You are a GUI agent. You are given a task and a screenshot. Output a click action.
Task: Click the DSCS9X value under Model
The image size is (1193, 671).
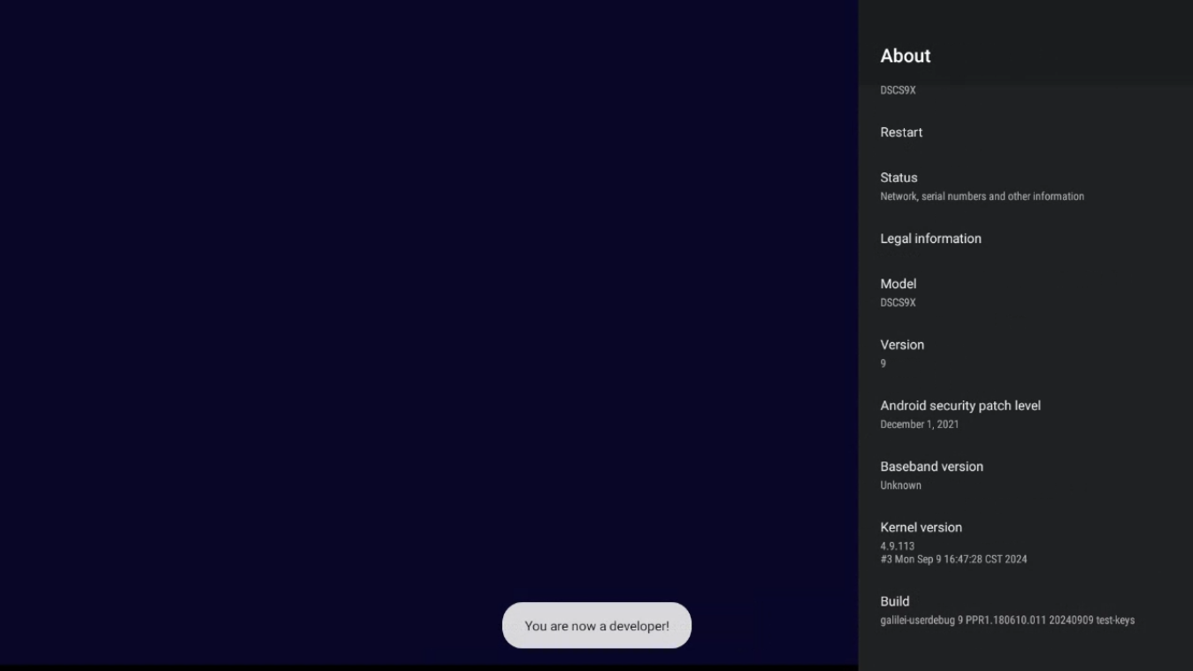click(898, 302)
